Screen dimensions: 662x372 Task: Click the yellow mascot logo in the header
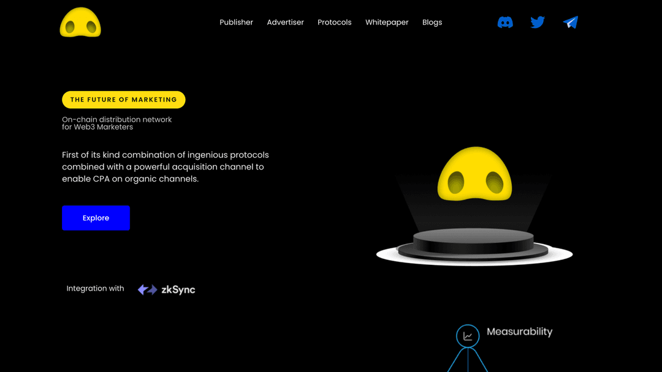[x=80, y=23]
